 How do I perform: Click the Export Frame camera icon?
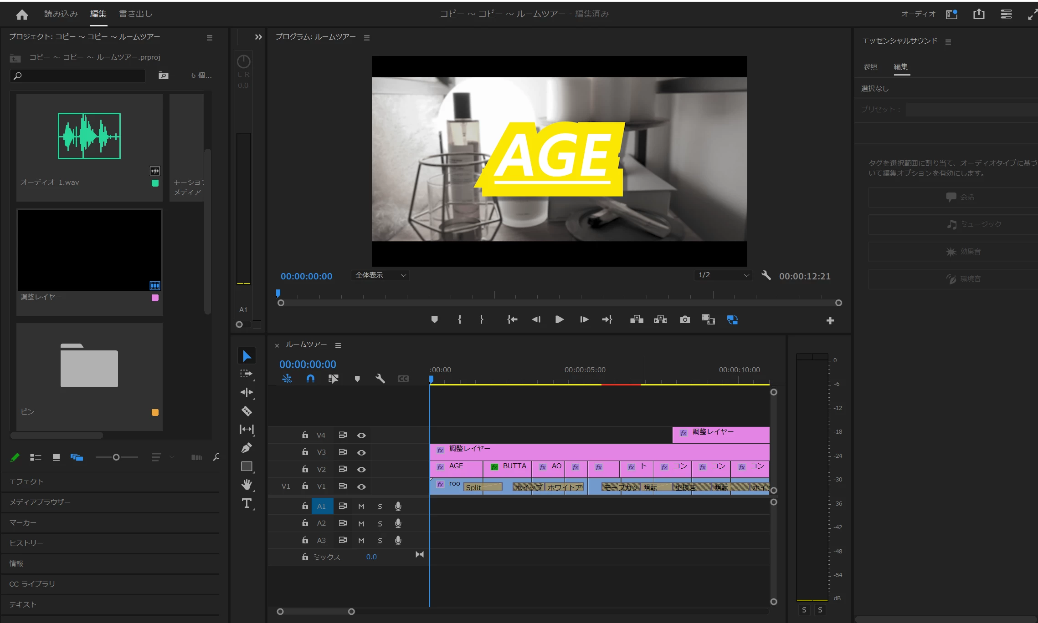pos(684,320)
